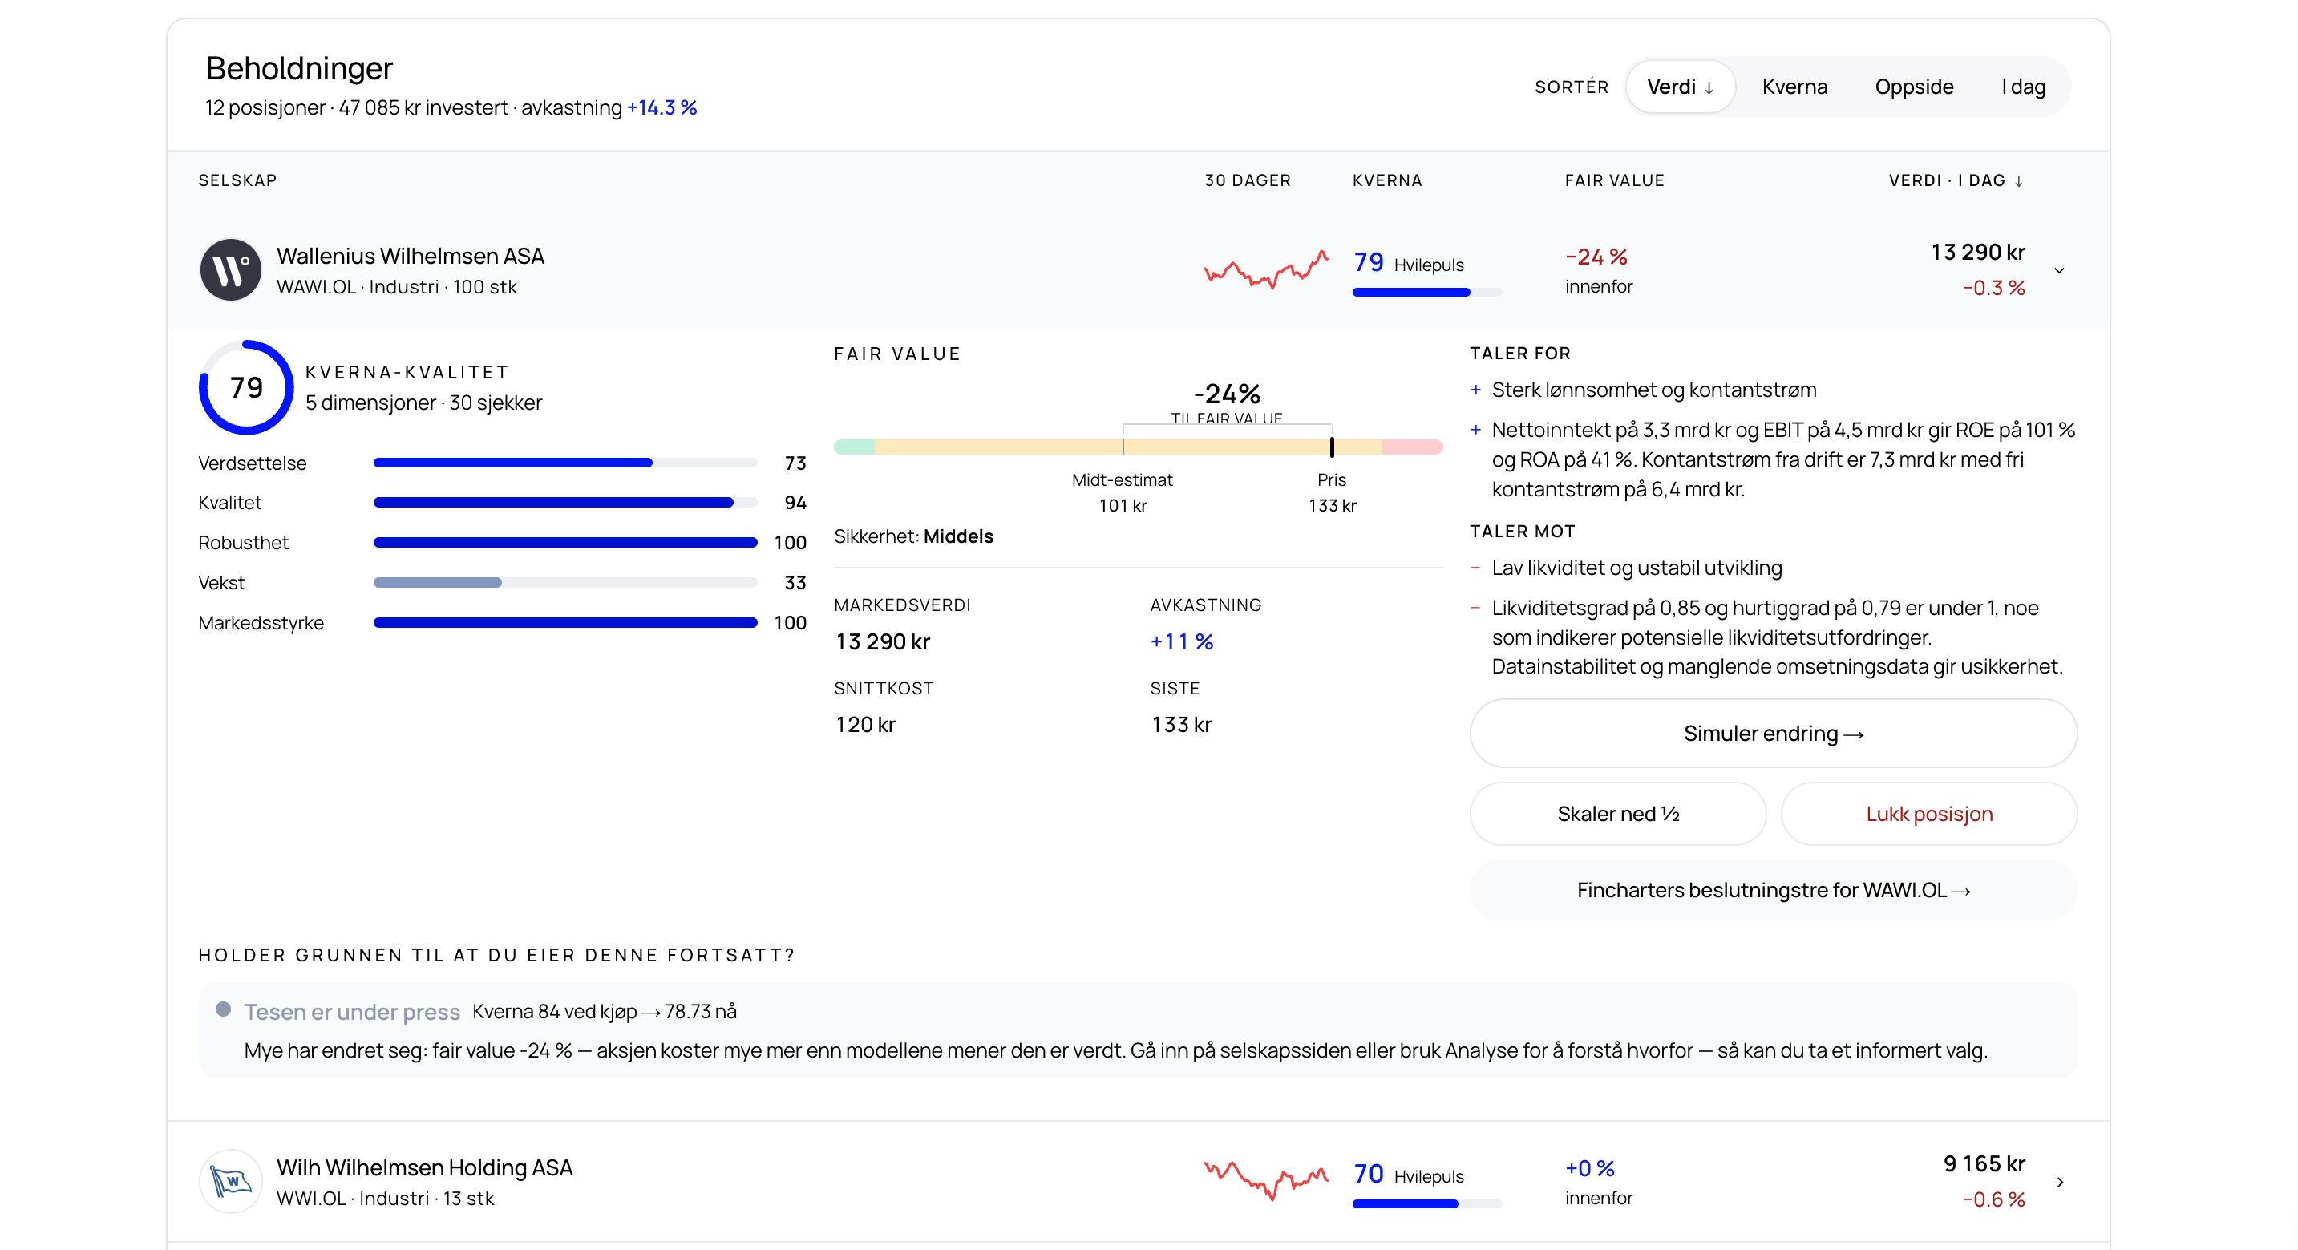The width and height of the screenshot is (2298, 1250).
Task: Sort holdings by Kverna
Action: click(1794, 87)
